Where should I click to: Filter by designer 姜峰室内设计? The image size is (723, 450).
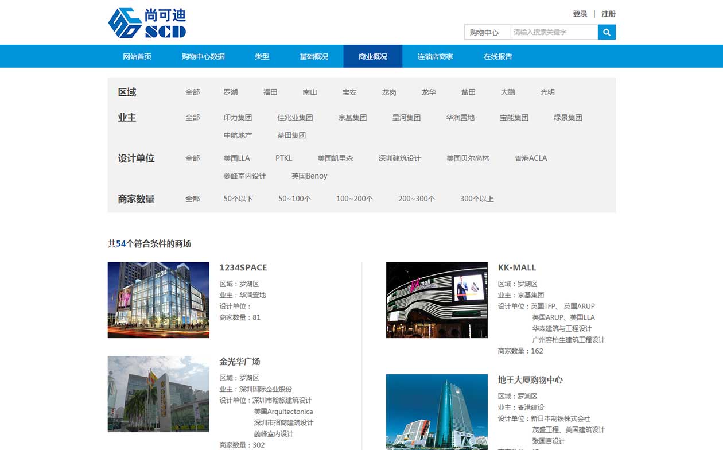(x=244, y=176)
